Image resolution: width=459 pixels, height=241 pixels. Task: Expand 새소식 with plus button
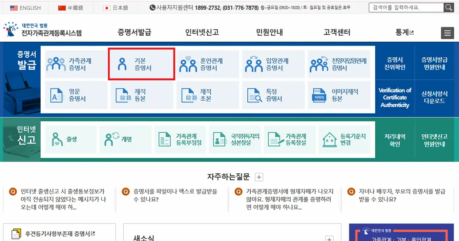coord(329,239)
